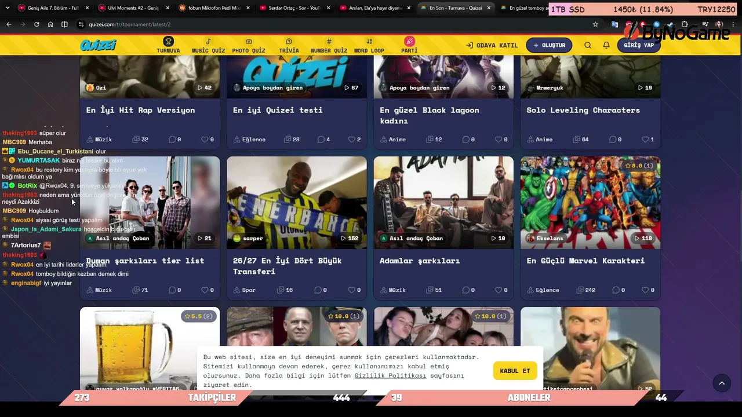
Task: Open the site search icon
Action: click(x=588, y=45)
